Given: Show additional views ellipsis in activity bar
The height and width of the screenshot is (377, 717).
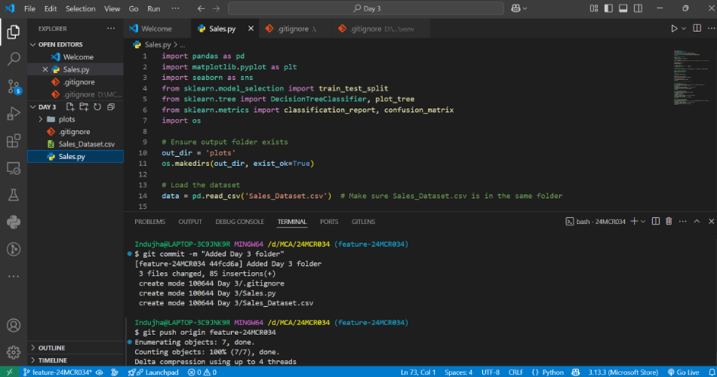Looking at the screenshot, I should click(14, 276).
